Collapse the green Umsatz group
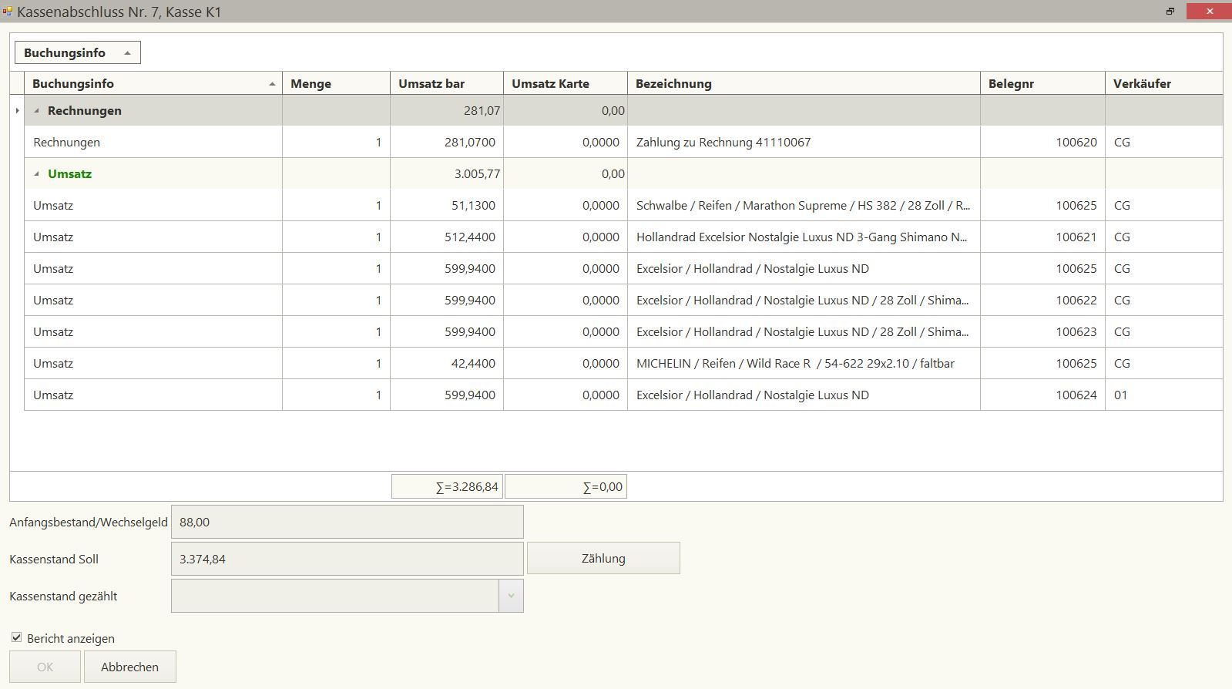The height and width of the screenshot is (689, 1232). click(36, 174)
